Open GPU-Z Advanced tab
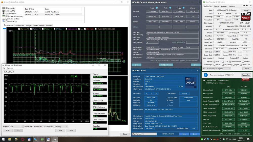 224,6
